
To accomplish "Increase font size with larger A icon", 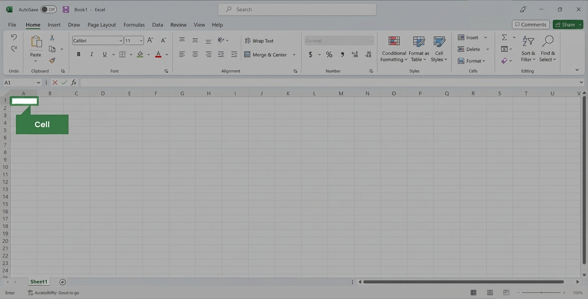I will [x=150, y=40].
